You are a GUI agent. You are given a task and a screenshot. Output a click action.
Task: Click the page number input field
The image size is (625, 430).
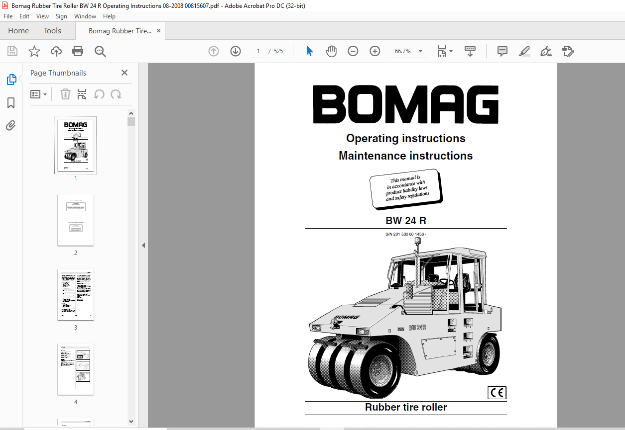(258, 51)
